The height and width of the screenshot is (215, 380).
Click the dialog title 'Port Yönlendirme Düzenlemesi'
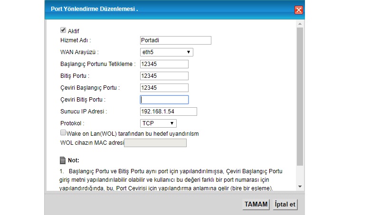pyautogui.click(x=93, y=9)
